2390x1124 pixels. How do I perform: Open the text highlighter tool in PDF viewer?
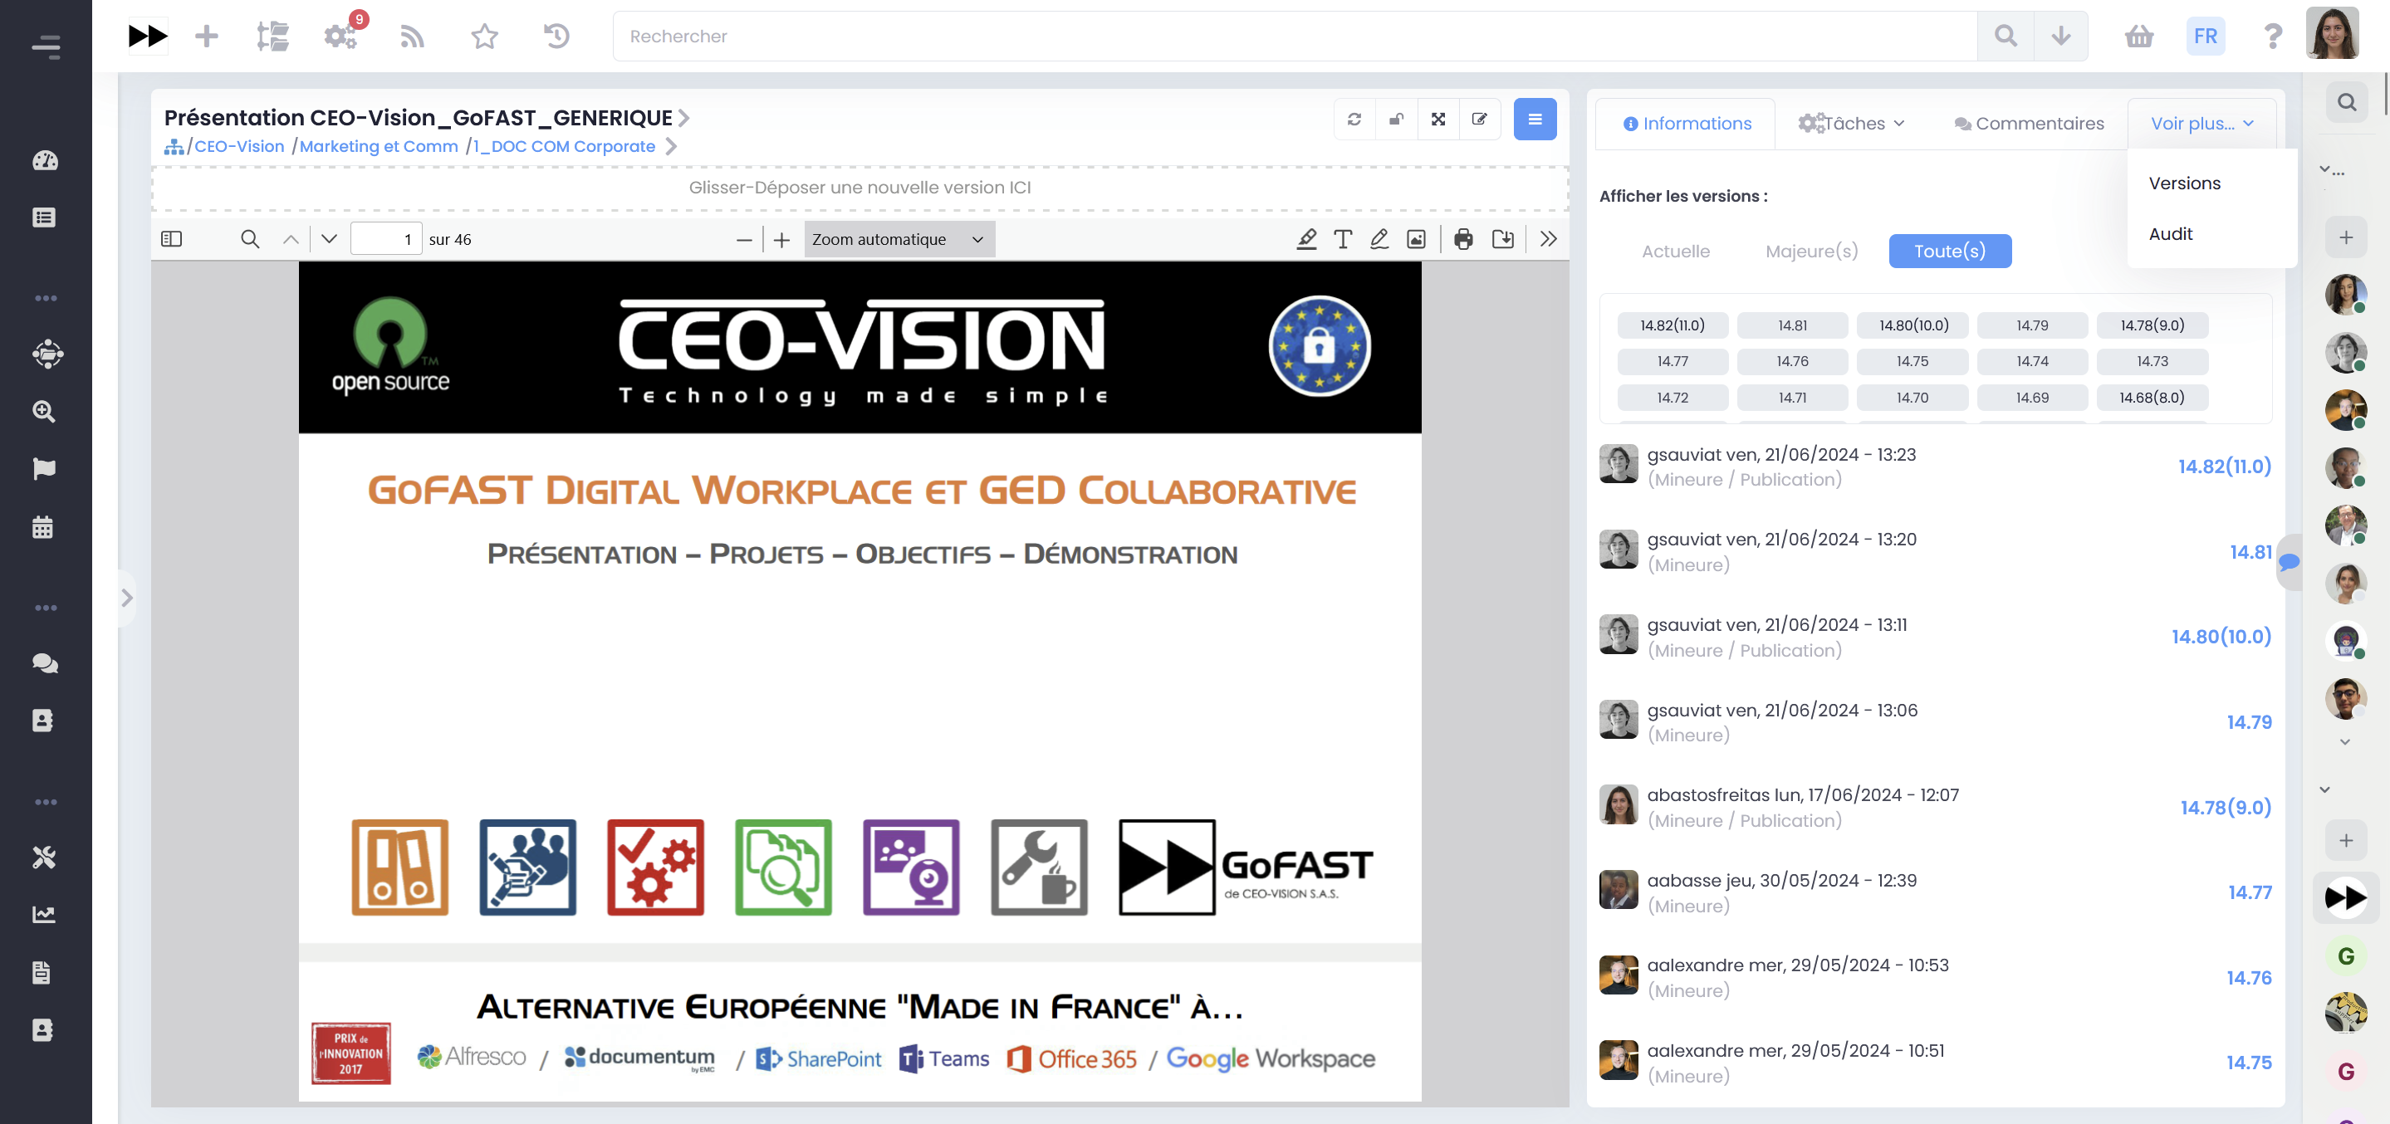point(1306,238)
